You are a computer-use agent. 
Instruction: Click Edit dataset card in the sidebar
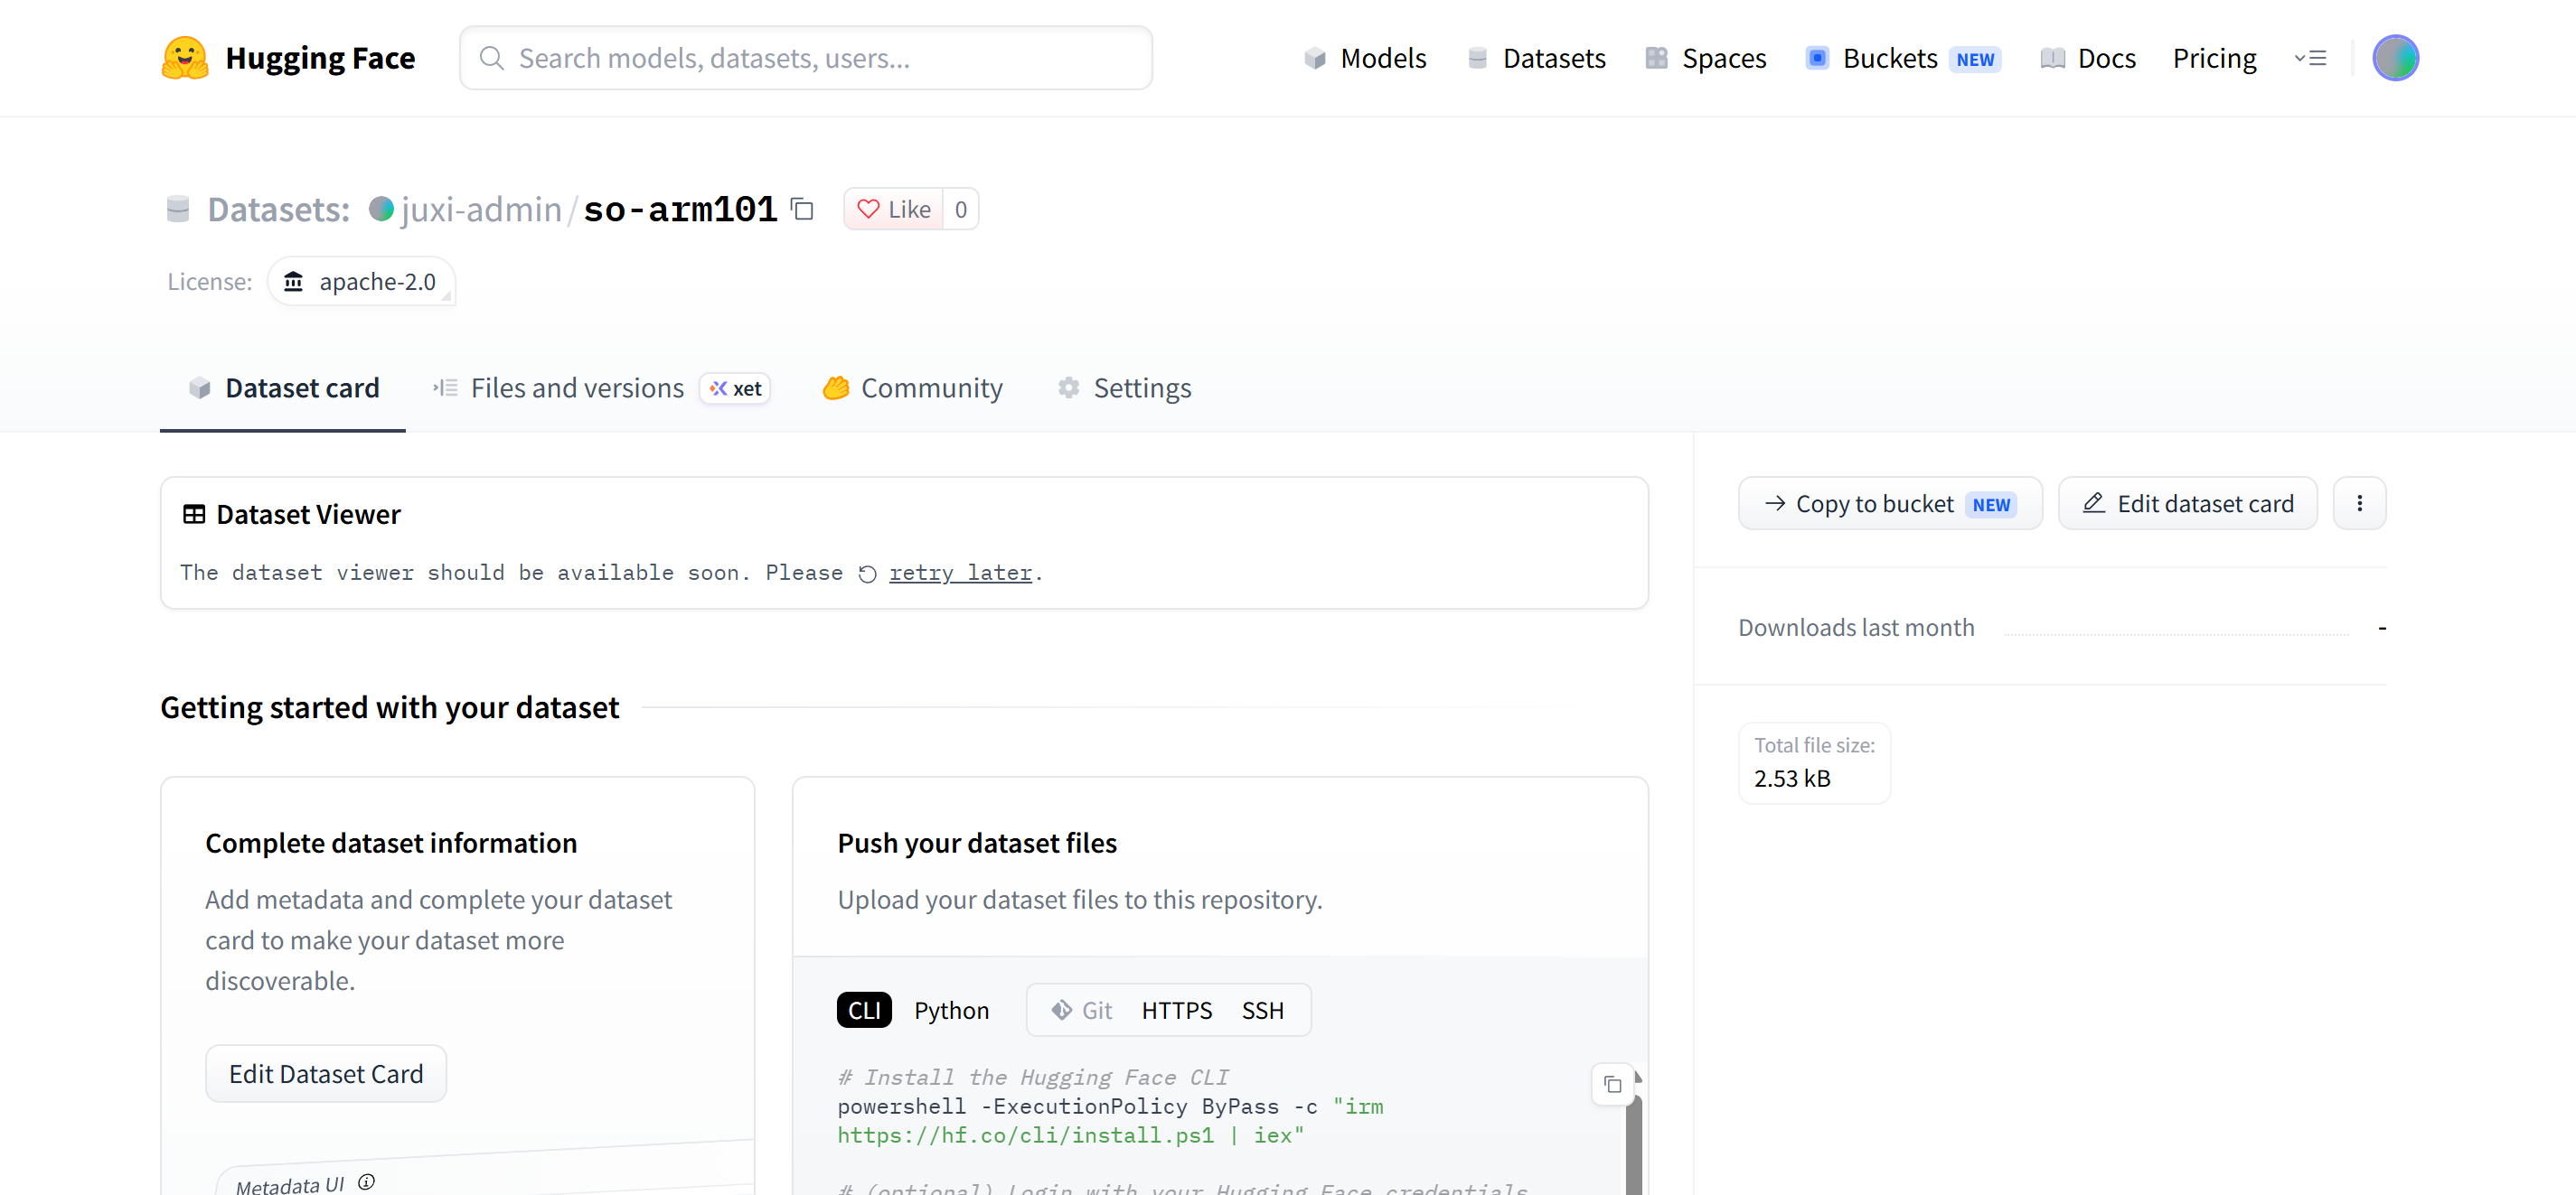pos(2187,504)
